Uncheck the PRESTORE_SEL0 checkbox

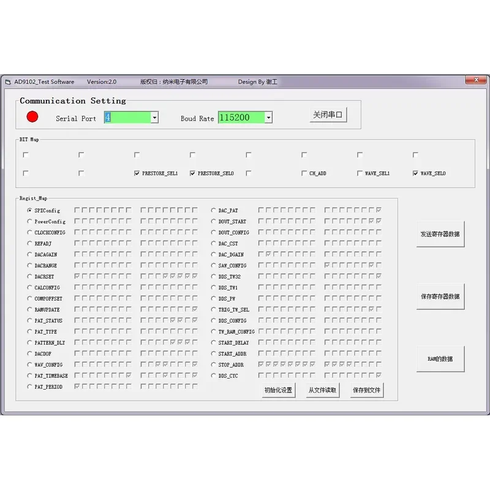pyautogui.click(x=192, y=173)
